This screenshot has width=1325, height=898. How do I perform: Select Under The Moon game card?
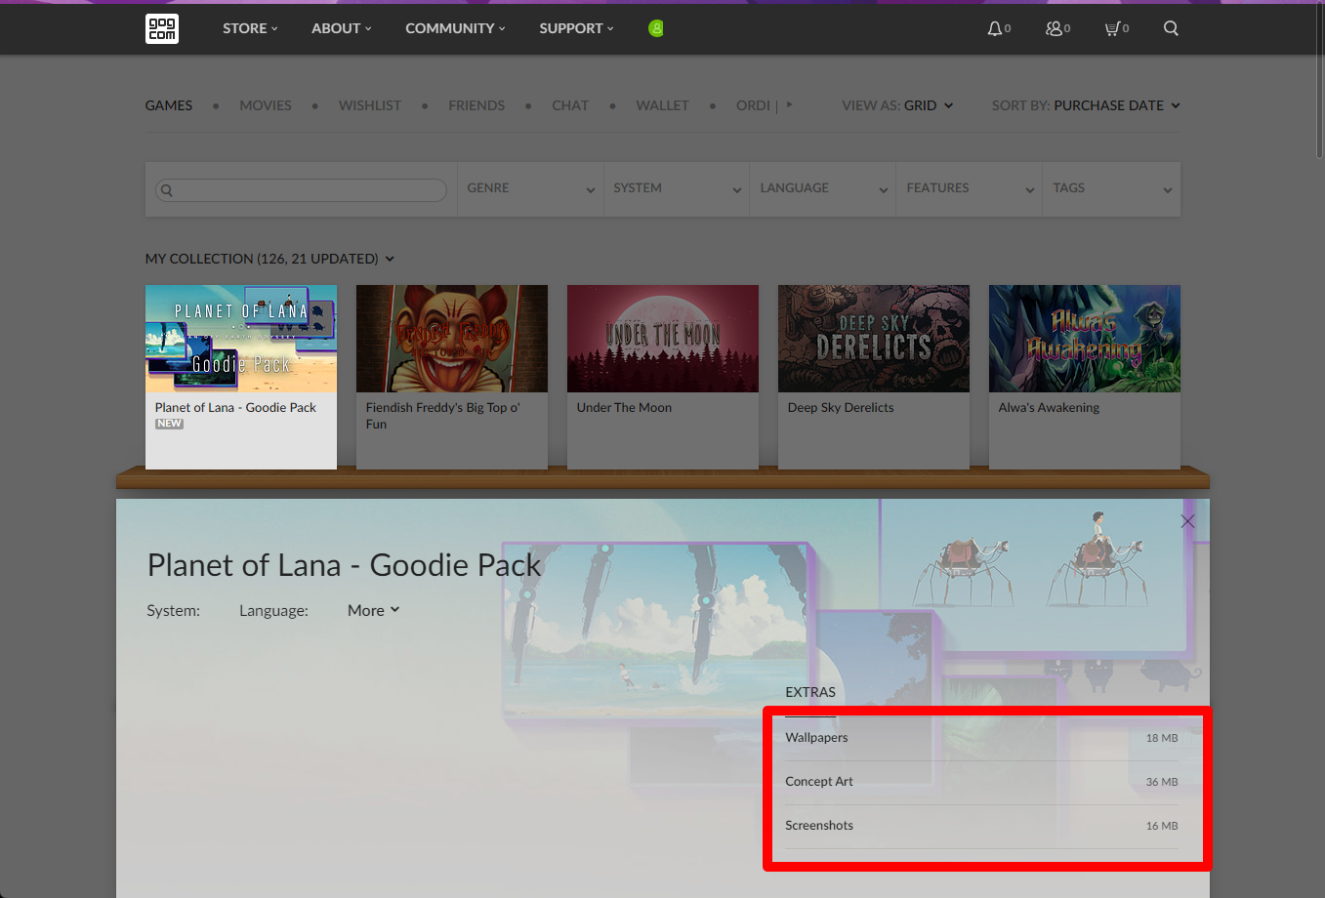663,377
